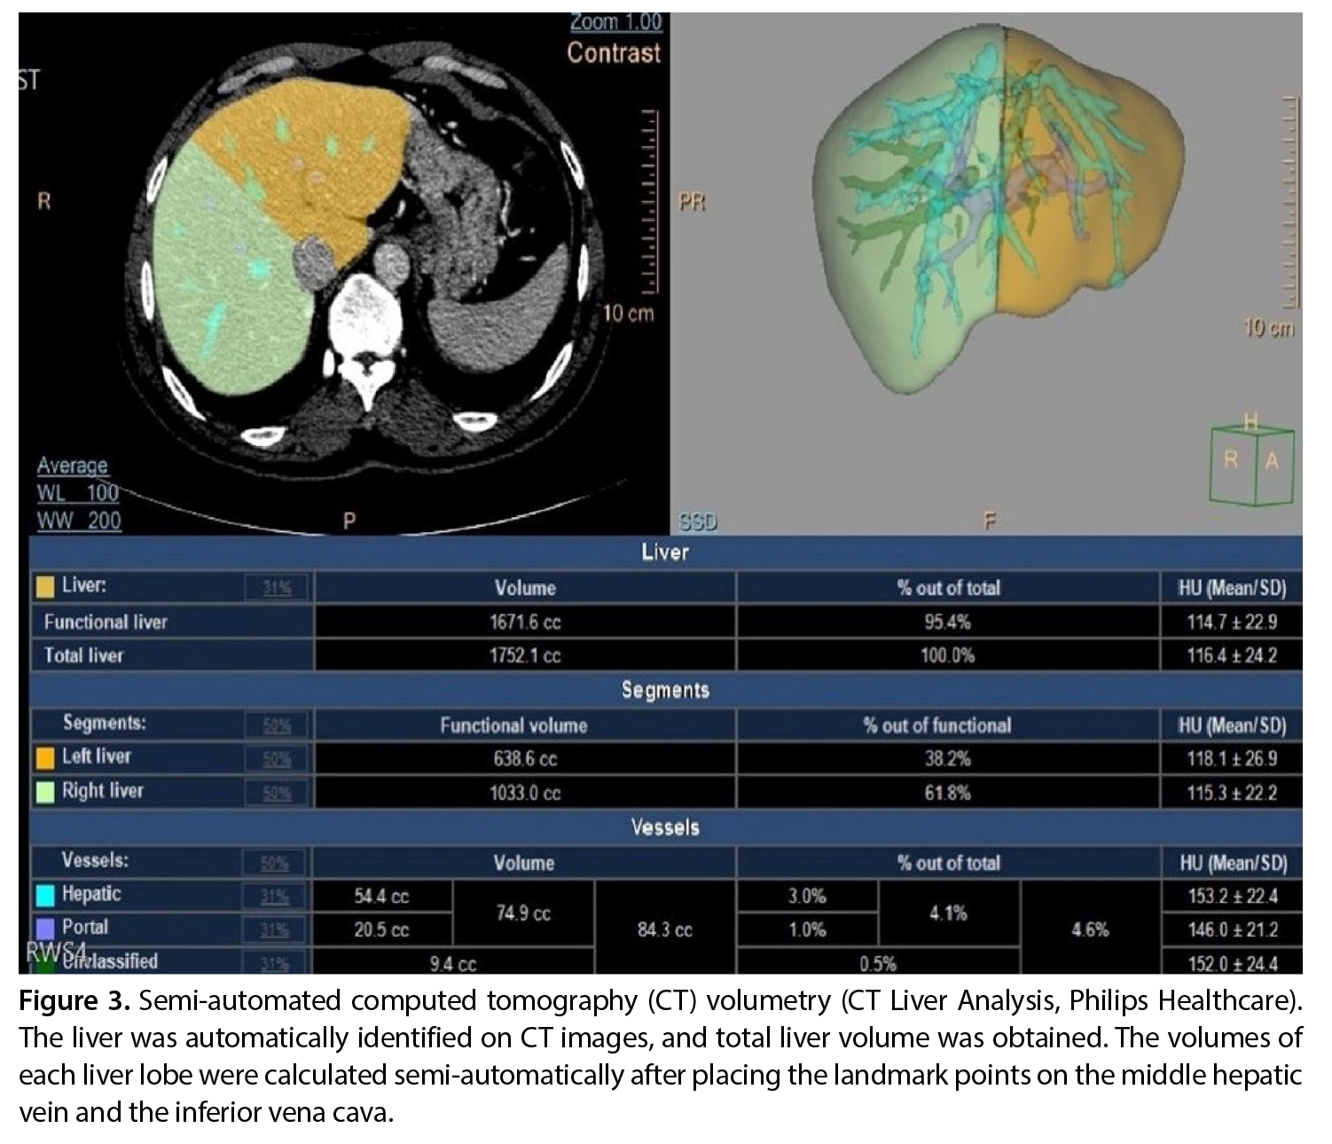
Task: Click the 95.4% functional liver percentage
Action: click(947, 623)
